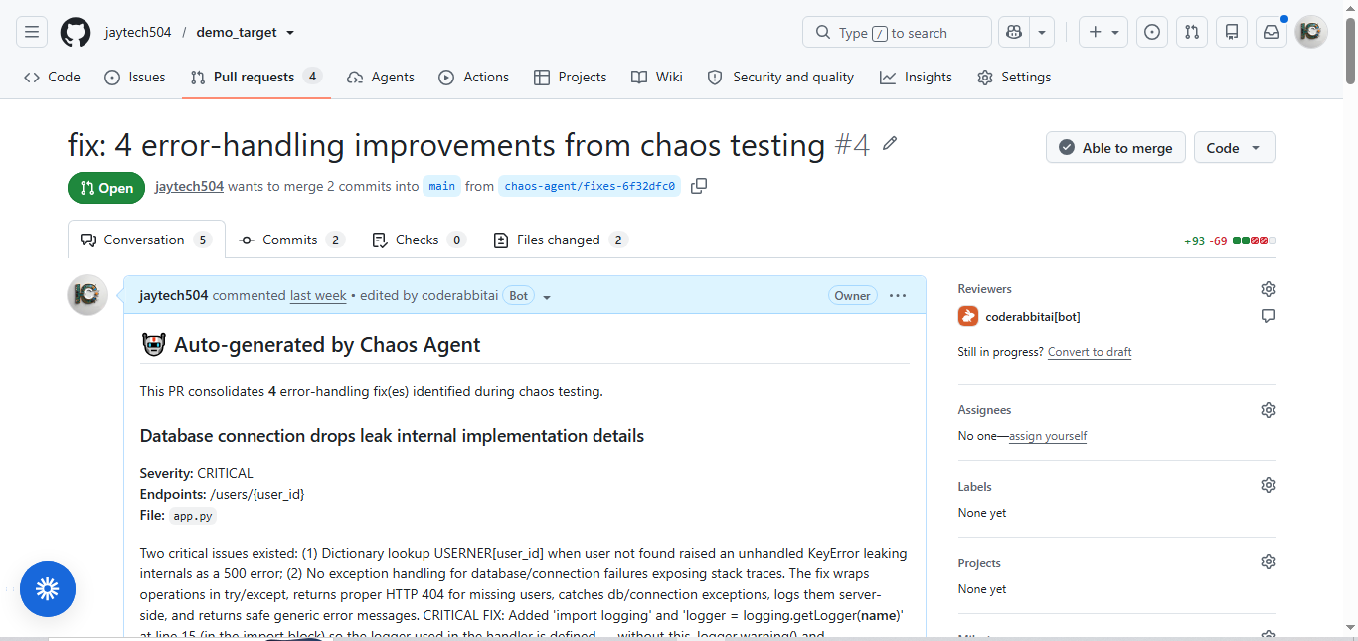Expand the demo_target repository dropdown
Screen dimensions: 1358x641
290,33
